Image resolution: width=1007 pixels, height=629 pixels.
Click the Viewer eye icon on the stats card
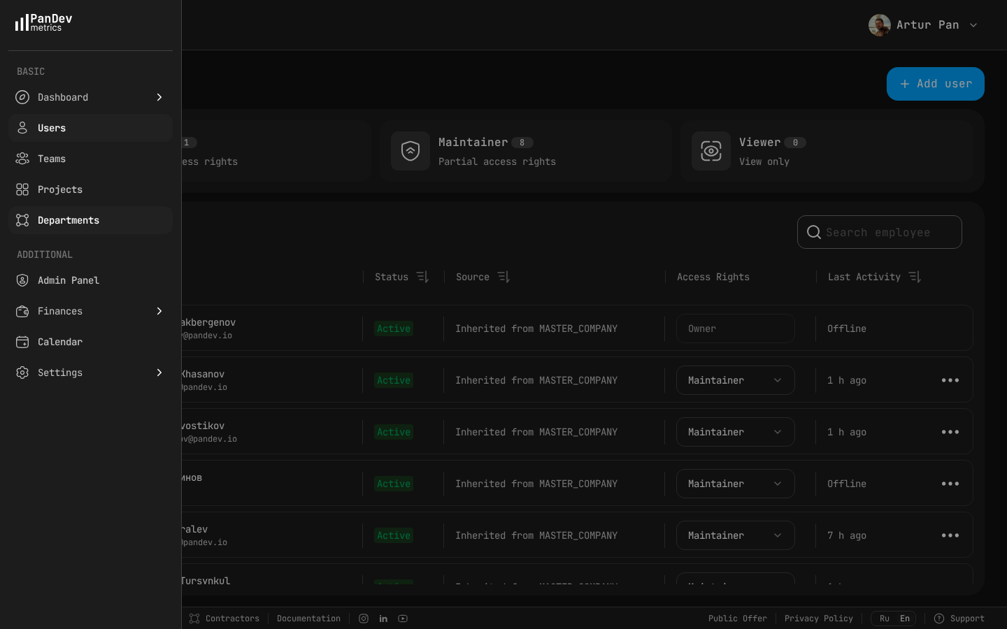pyautogui.click(x=711, y=151)
